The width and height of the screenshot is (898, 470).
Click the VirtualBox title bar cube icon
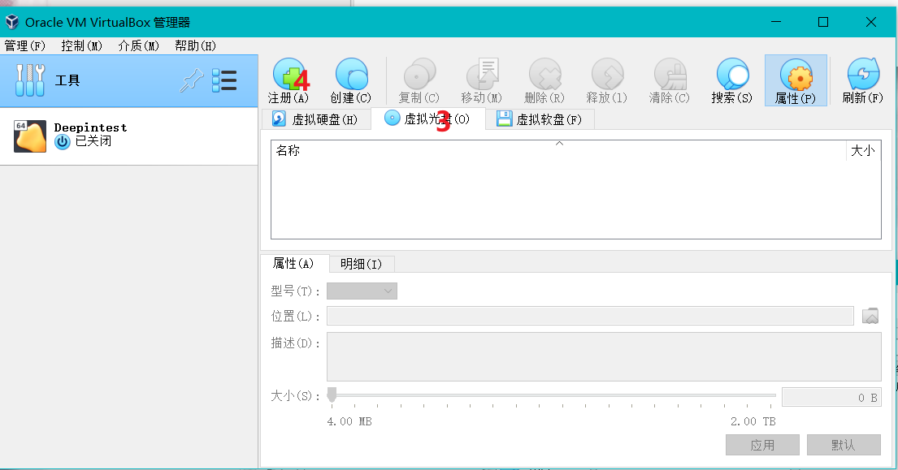coord(12,22)
